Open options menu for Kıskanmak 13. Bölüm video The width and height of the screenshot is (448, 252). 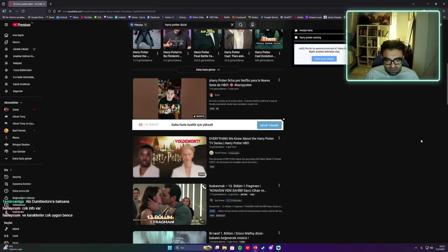[279, 185]
